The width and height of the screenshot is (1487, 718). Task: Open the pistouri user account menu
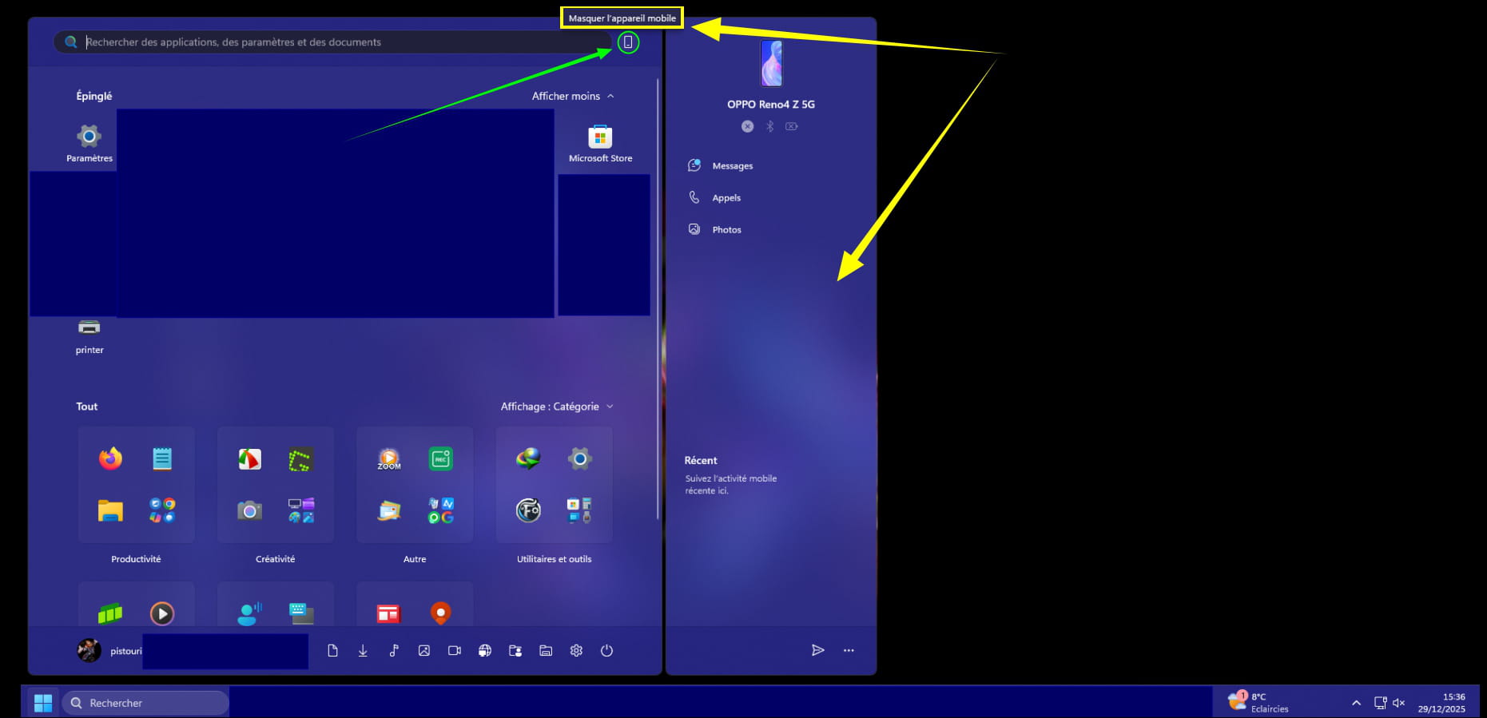click(109, 650)
